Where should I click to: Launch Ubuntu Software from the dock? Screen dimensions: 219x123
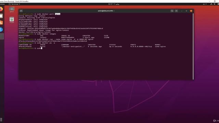click(x=1, y=23)
